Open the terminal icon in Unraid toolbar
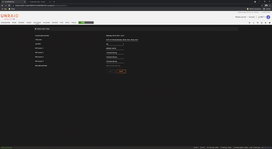 coord(254,23)
